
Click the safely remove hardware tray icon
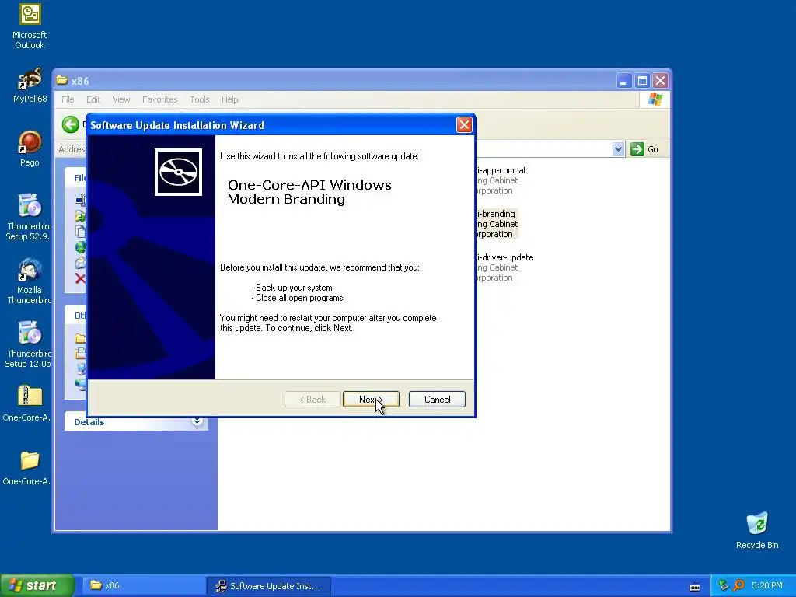pos(724,585)
